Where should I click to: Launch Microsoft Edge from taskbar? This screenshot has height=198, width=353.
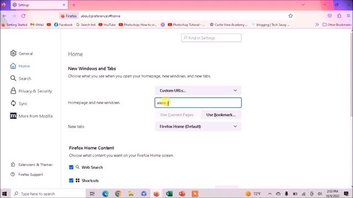coord(105,194)
